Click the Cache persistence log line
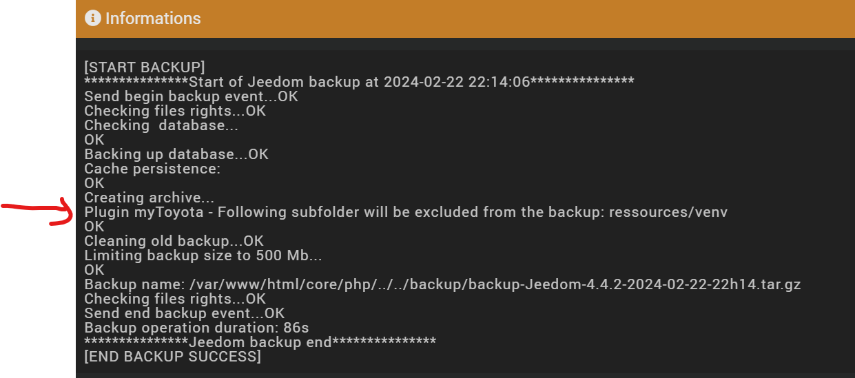The width and height of the screenshot is (855, 378). click(x=152, y=169)
